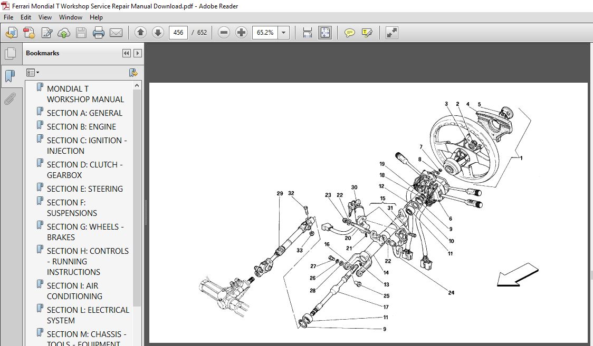Click the Save file icon

[81, 33]
